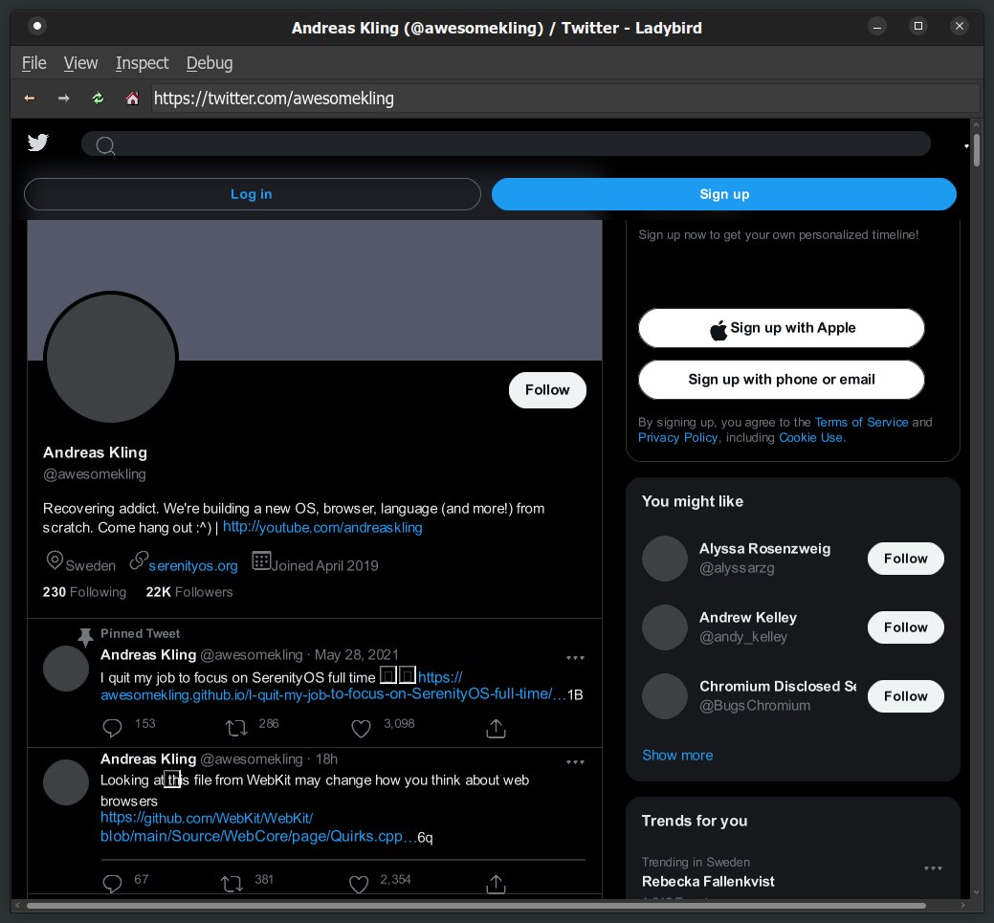
Task: Open more options on the pinned tweet
Action: pos(575,658)
